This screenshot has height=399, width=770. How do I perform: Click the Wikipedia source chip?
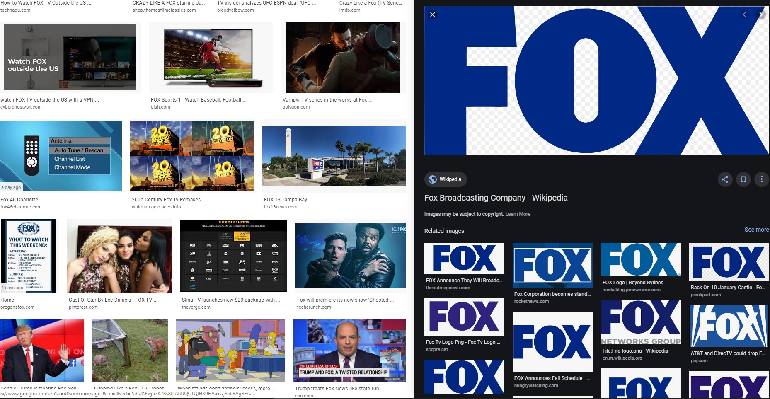(x=446, y=179)
